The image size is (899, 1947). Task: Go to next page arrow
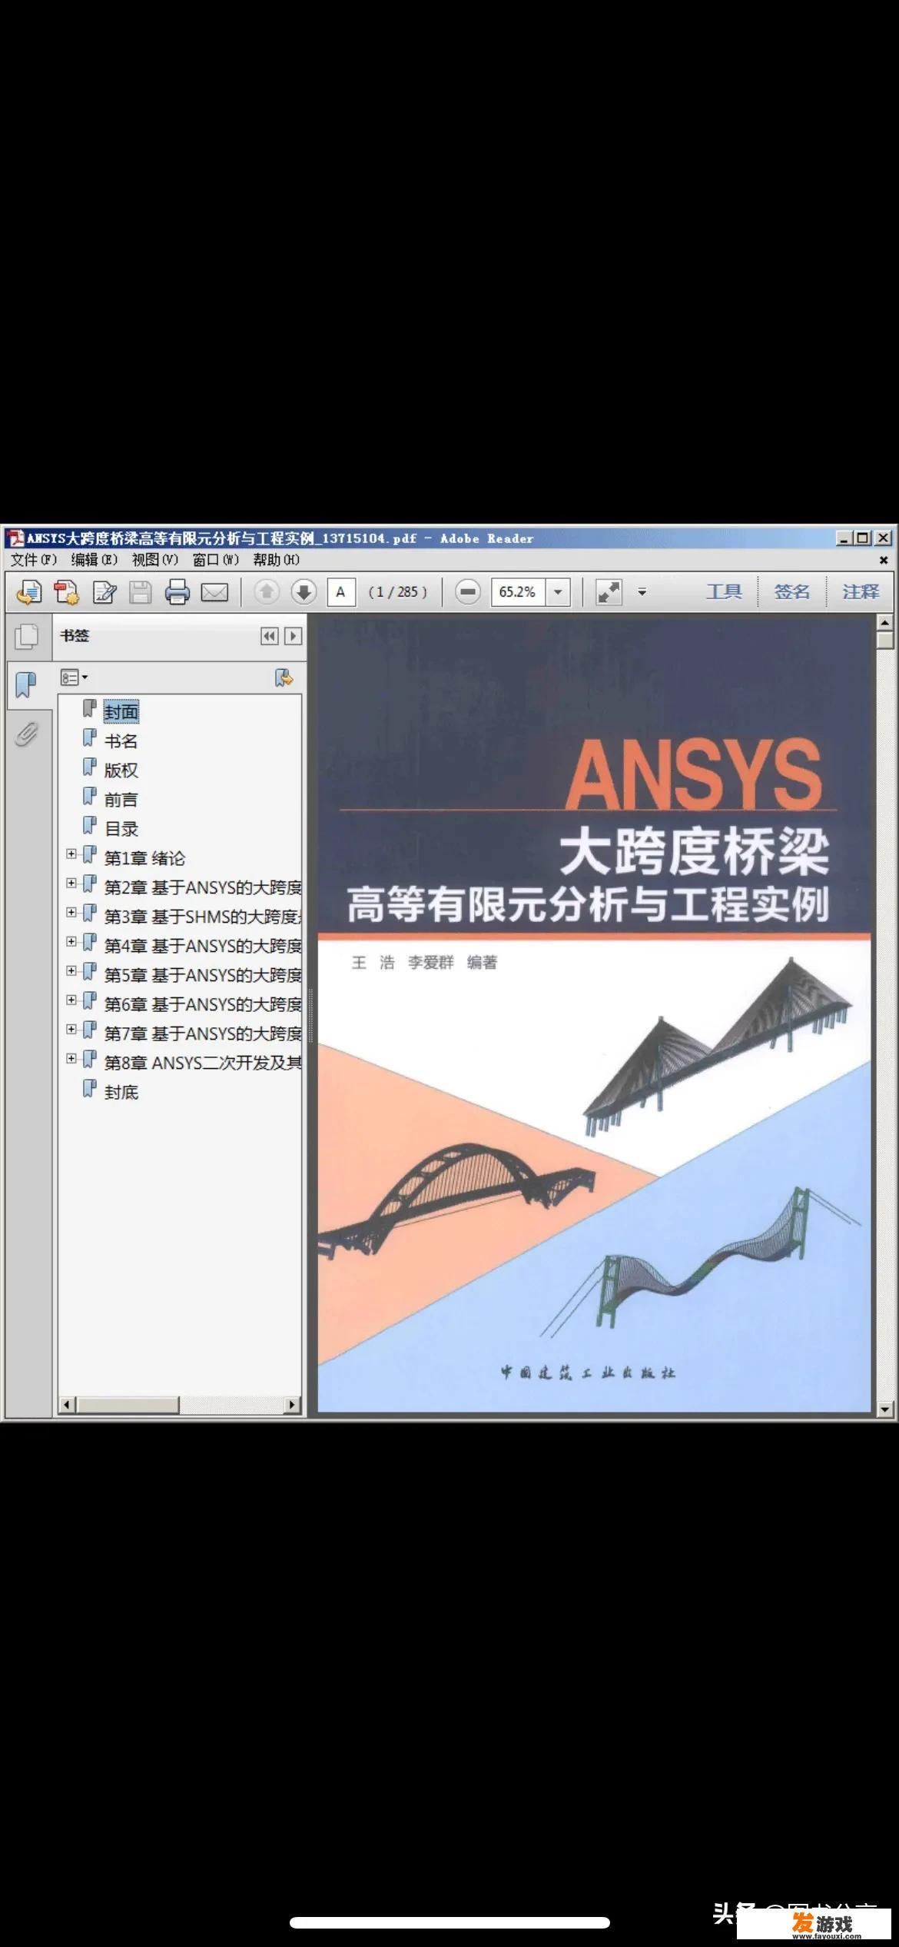304,591
